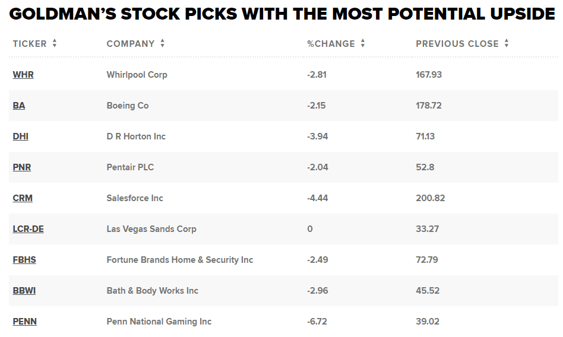Open the PENN ticker link

(x=25, y=322)
